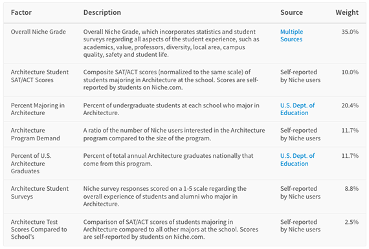This screenshot has width=369, height=249.
Task: Click the 20.4% weight value
Action: point(350,105)
